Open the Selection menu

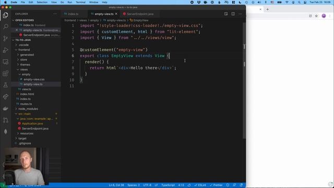tap(42, 2)
